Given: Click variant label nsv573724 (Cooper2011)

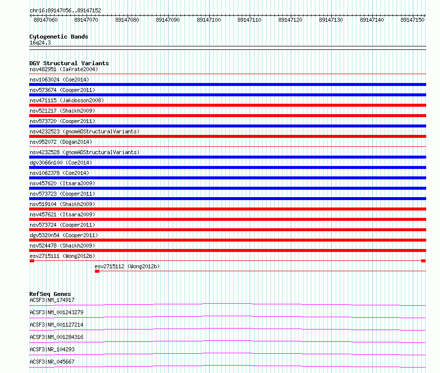Looking at the screenshot, I should 62,225.
